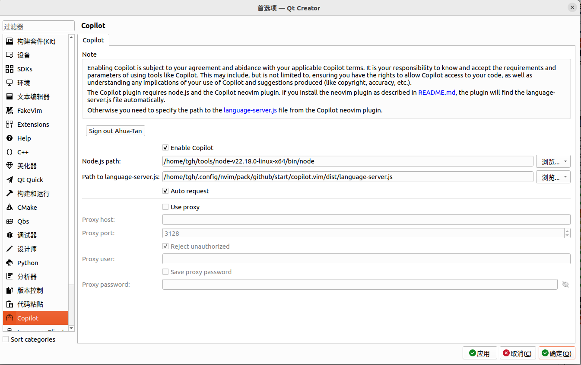This screenshot has height=365, width=581.
Task: Select the 环境 environment monitor icon
Action: coord(10,83)
